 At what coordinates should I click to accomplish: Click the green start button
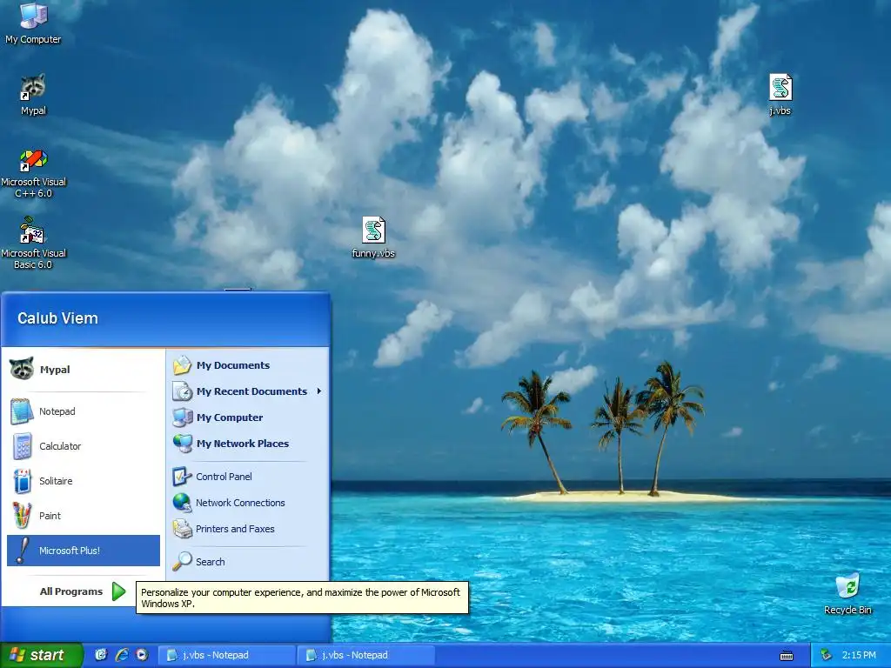pos(41,655)
